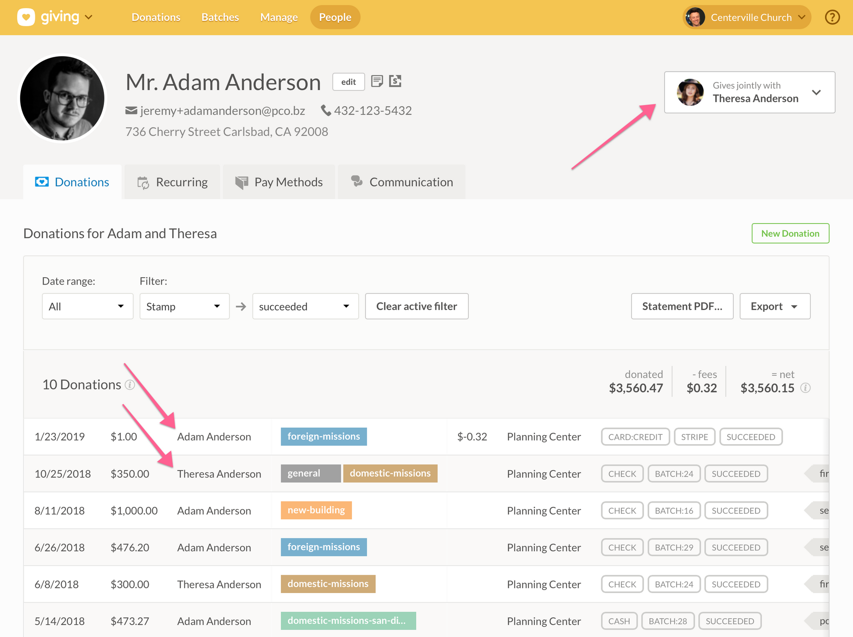This screenshot has width=853, height=637.
Task: Go to Batches in top navigation
Action: 220,17
